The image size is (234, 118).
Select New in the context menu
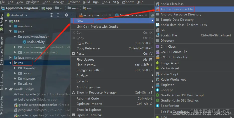coord(112,21)
